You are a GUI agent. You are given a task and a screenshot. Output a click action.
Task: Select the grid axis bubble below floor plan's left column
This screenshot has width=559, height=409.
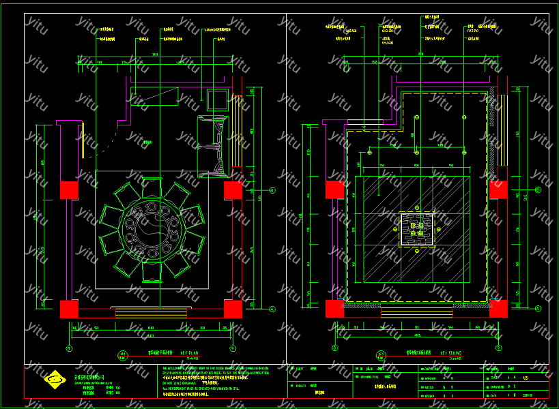pyautogui.click(x=69, y=348)
